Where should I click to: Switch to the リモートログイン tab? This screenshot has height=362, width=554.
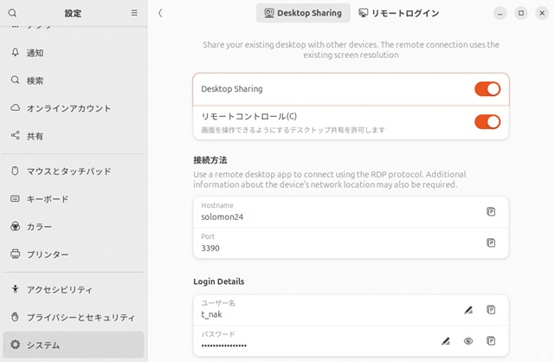pyautogui.click(x=398, y=13)
